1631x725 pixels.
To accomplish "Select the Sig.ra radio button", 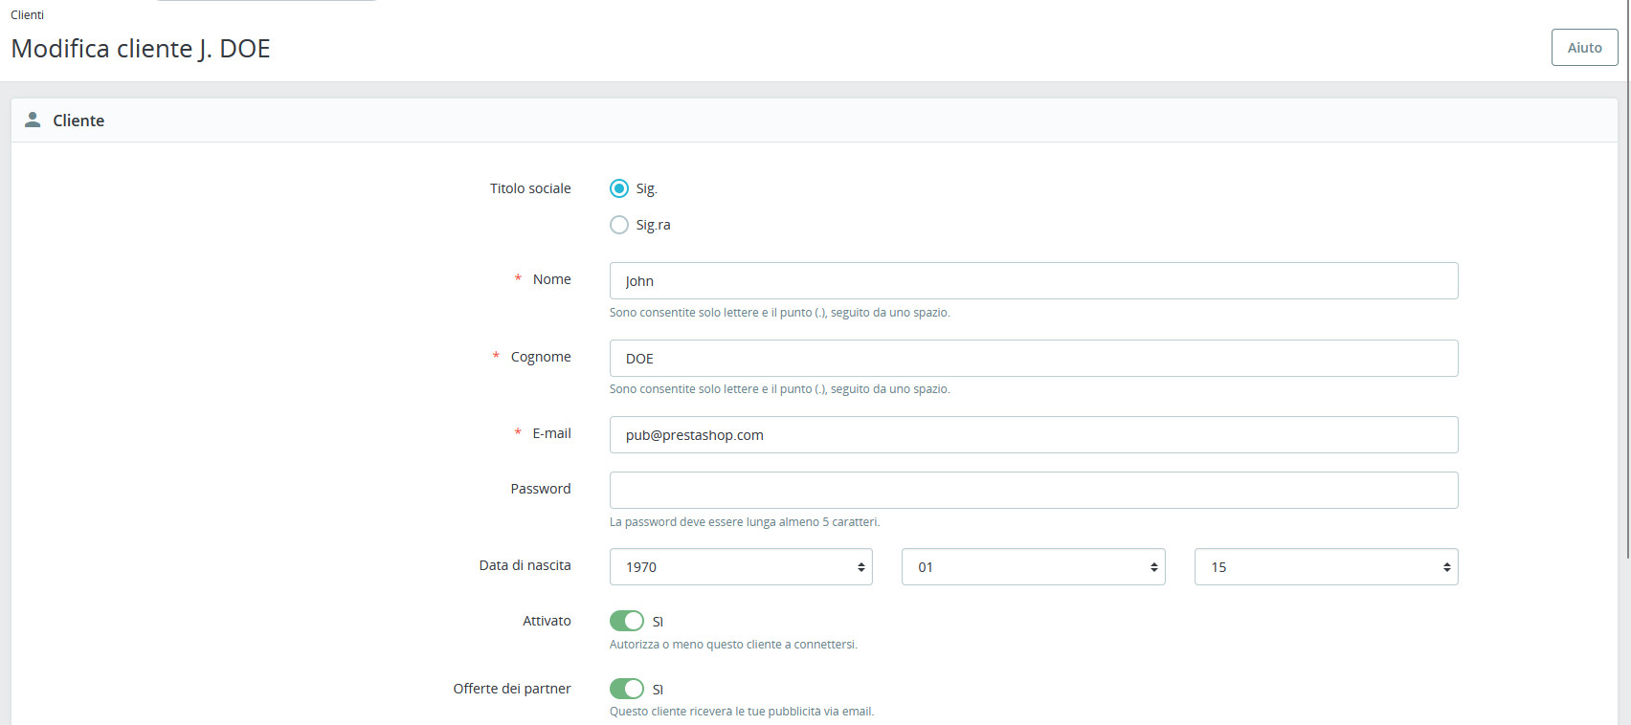I will (619, 225).
